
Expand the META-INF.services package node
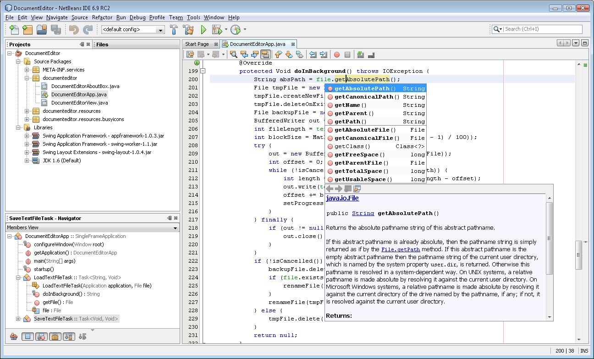pos(27,70)
